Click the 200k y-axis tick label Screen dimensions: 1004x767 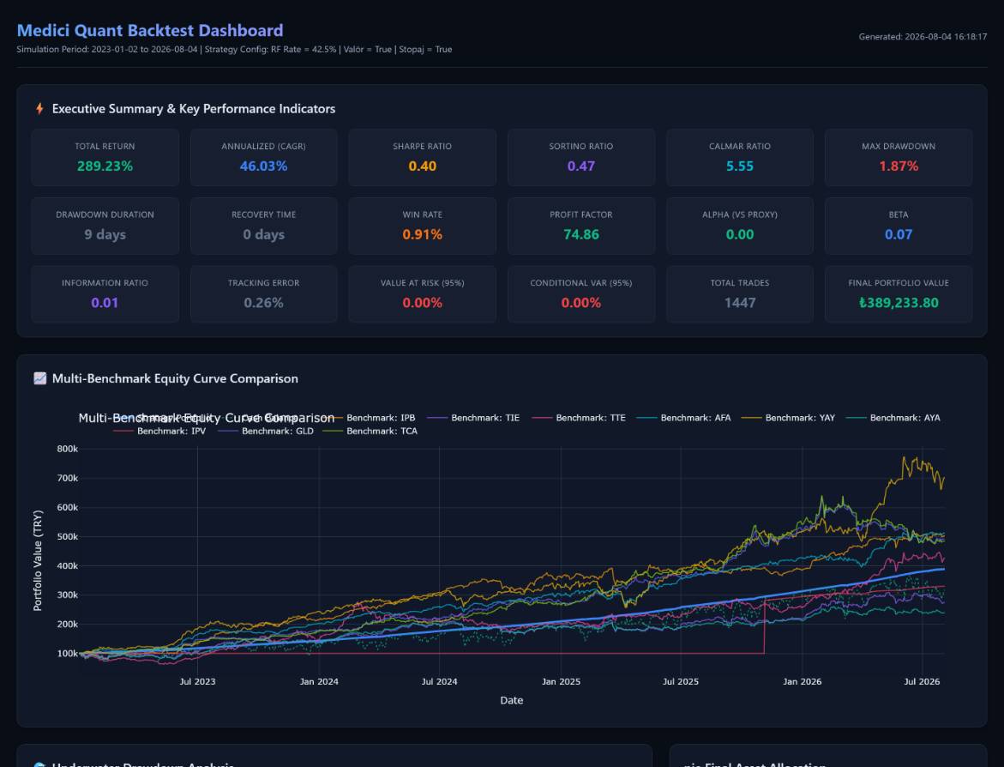pos(67,624)
